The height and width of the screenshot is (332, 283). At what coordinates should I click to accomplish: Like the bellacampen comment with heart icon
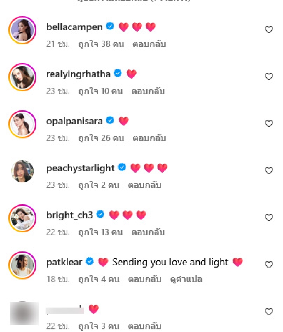(x=269, y=30)
